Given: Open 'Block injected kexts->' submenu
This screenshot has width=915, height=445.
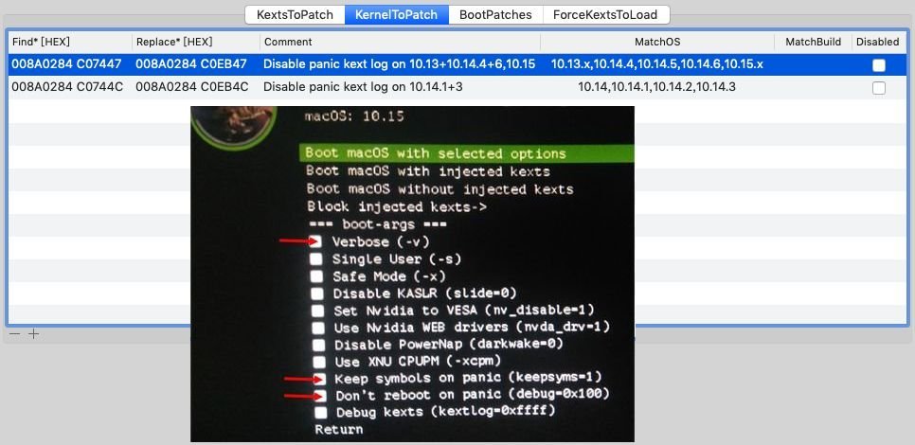Looking at the screenshot, I should click(398, 206).
